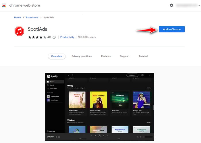Viewport: 201px width, 143px height.
Task: Click the previous track button
Action: (x=95, y=136)
